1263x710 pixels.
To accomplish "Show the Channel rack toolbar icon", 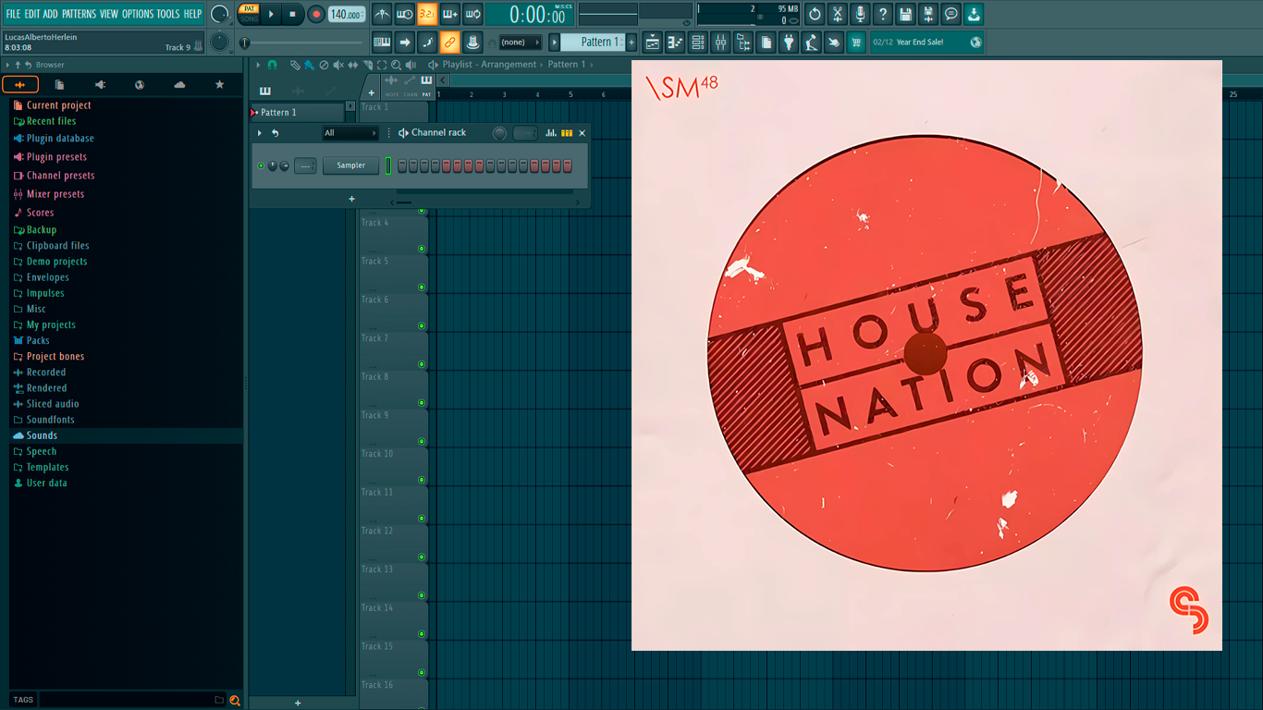I will [x=698, y=42].
